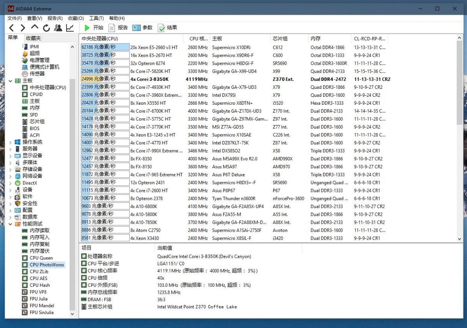Screen dimensions: 467x328
Task: Open the 文件(F) menu
Action: [x=15, y=18]
